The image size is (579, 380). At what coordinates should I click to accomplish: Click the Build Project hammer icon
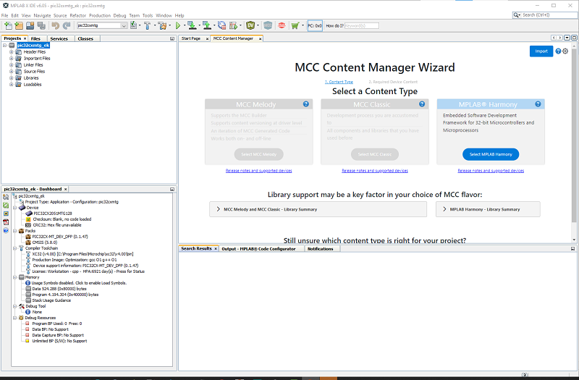(x=148, y=25)
